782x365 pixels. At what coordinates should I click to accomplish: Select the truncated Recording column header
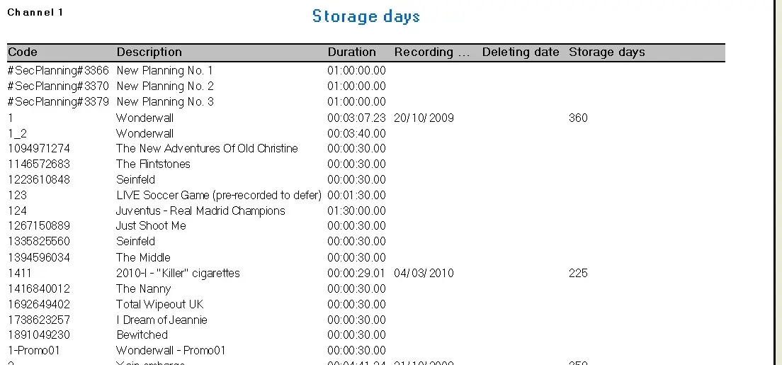pyautogui.click(x=432, y=52)
